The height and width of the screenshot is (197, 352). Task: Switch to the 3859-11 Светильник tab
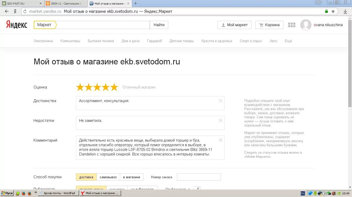click(x=66, y=4)
